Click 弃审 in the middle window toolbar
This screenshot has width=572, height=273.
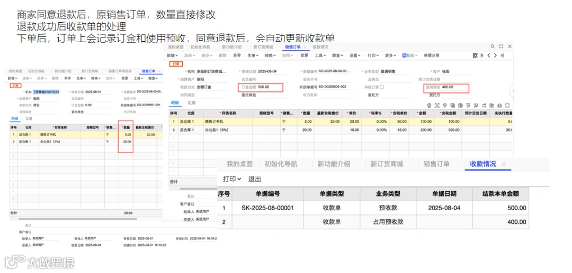pos(237,55)
